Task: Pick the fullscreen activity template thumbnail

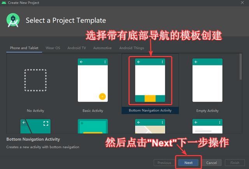Action: [35, 126]
